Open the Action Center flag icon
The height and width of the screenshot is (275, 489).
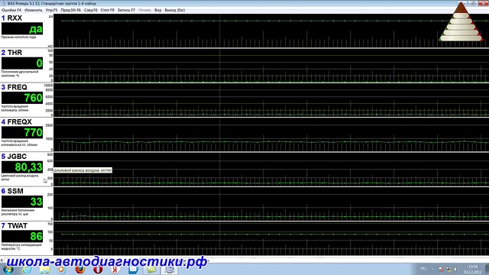[x=441, y=269]
